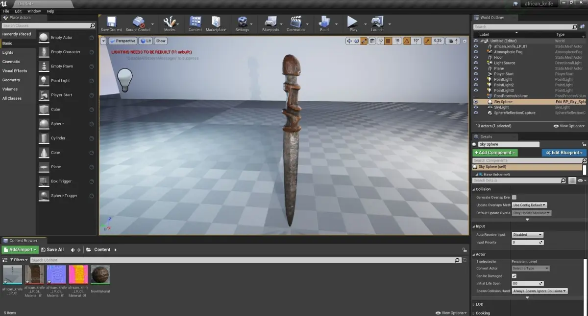Select the viewport rotate gizmo icon
The width and height of the screenshot is (588, 316).
(x=356, y=41)
